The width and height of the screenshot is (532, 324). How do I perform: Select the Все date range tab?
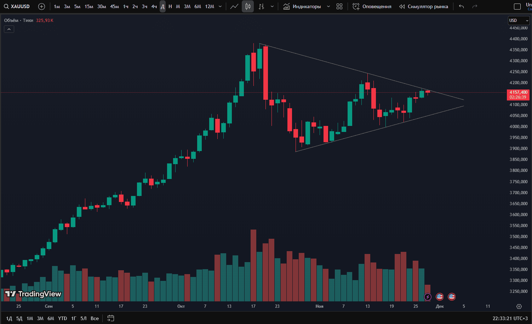(95, 318)
